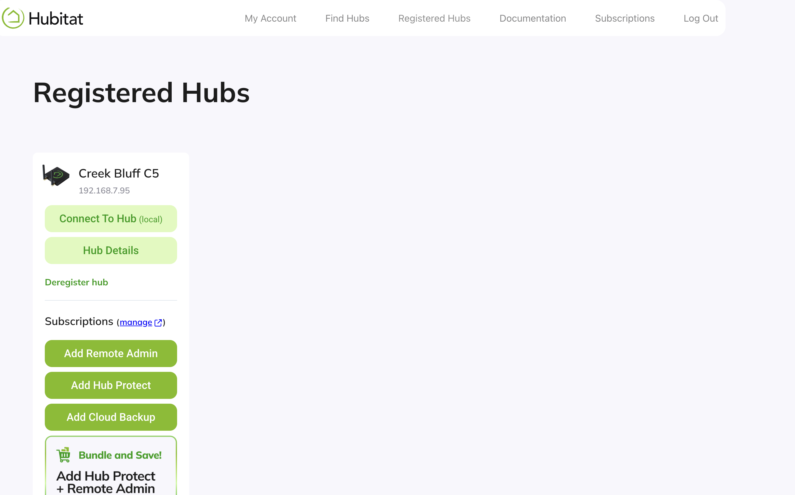This screenshot has width=795, height=495.
Task: Click Add Hub Protect
Action: point(111,385)
